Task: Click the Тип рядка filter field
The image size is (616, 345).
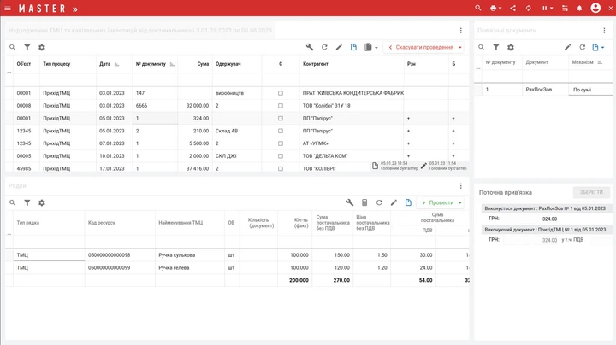Action: pos(49,241)
